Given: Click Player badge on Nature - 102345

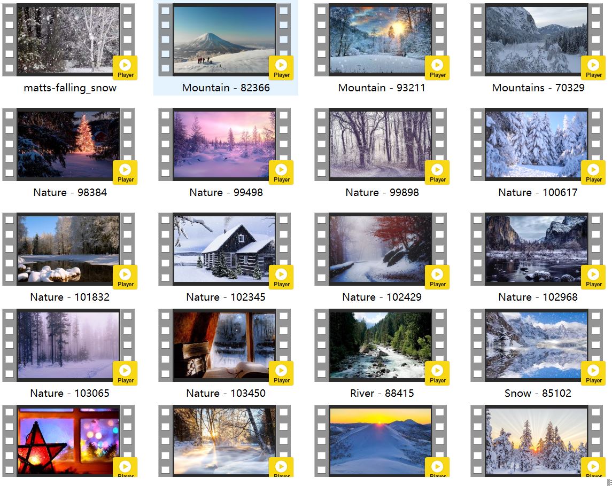Looking at the screenshot, I should click(281, 277).
